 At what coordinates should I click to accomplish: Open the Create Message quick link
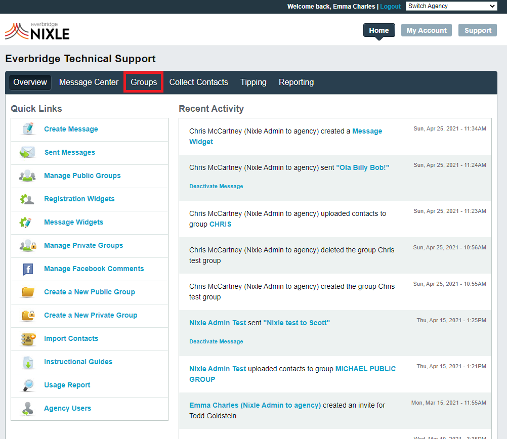(x=71, y=129)
